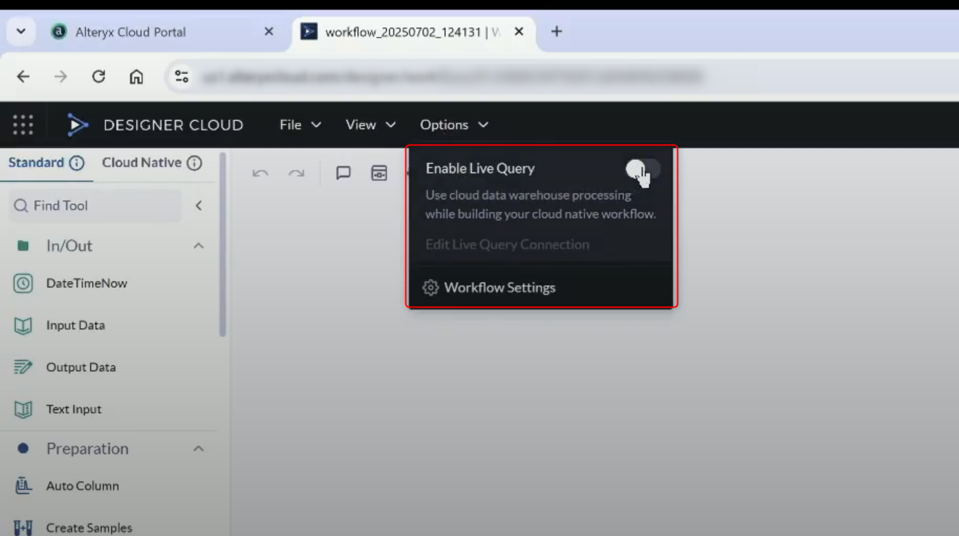Select the Auto Column tool icon
959x536 pixels.
(x=23, y=486)
